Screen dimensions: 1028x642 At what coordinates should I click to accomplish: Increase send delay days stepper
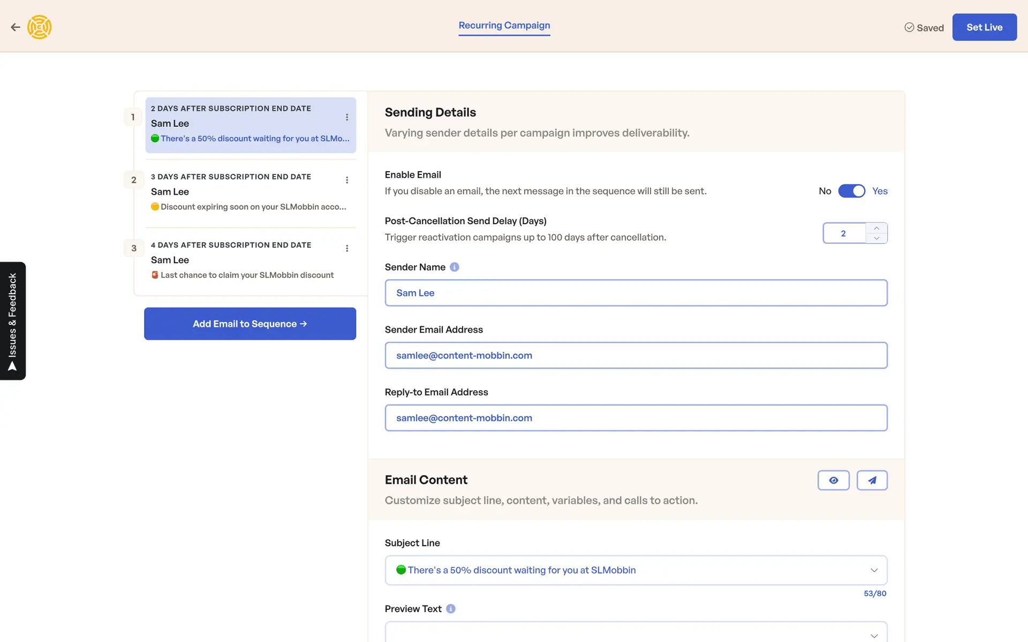pos(876,228)
